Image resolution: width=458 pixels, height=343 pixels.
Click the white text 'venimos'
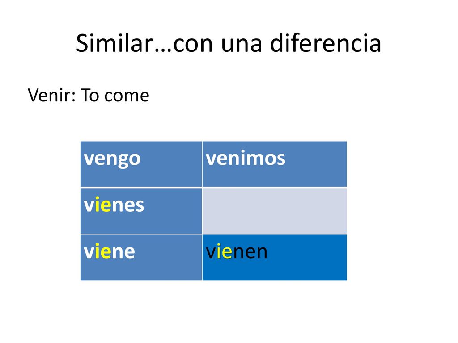(x=246, y=159)
